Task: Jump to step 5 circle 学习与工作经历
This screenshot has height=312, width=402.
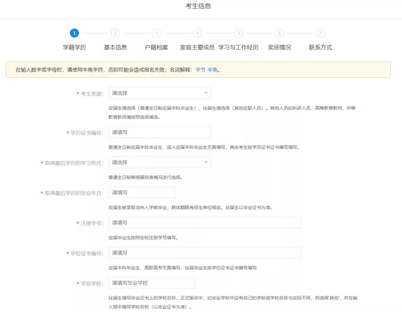Action: 238,33
